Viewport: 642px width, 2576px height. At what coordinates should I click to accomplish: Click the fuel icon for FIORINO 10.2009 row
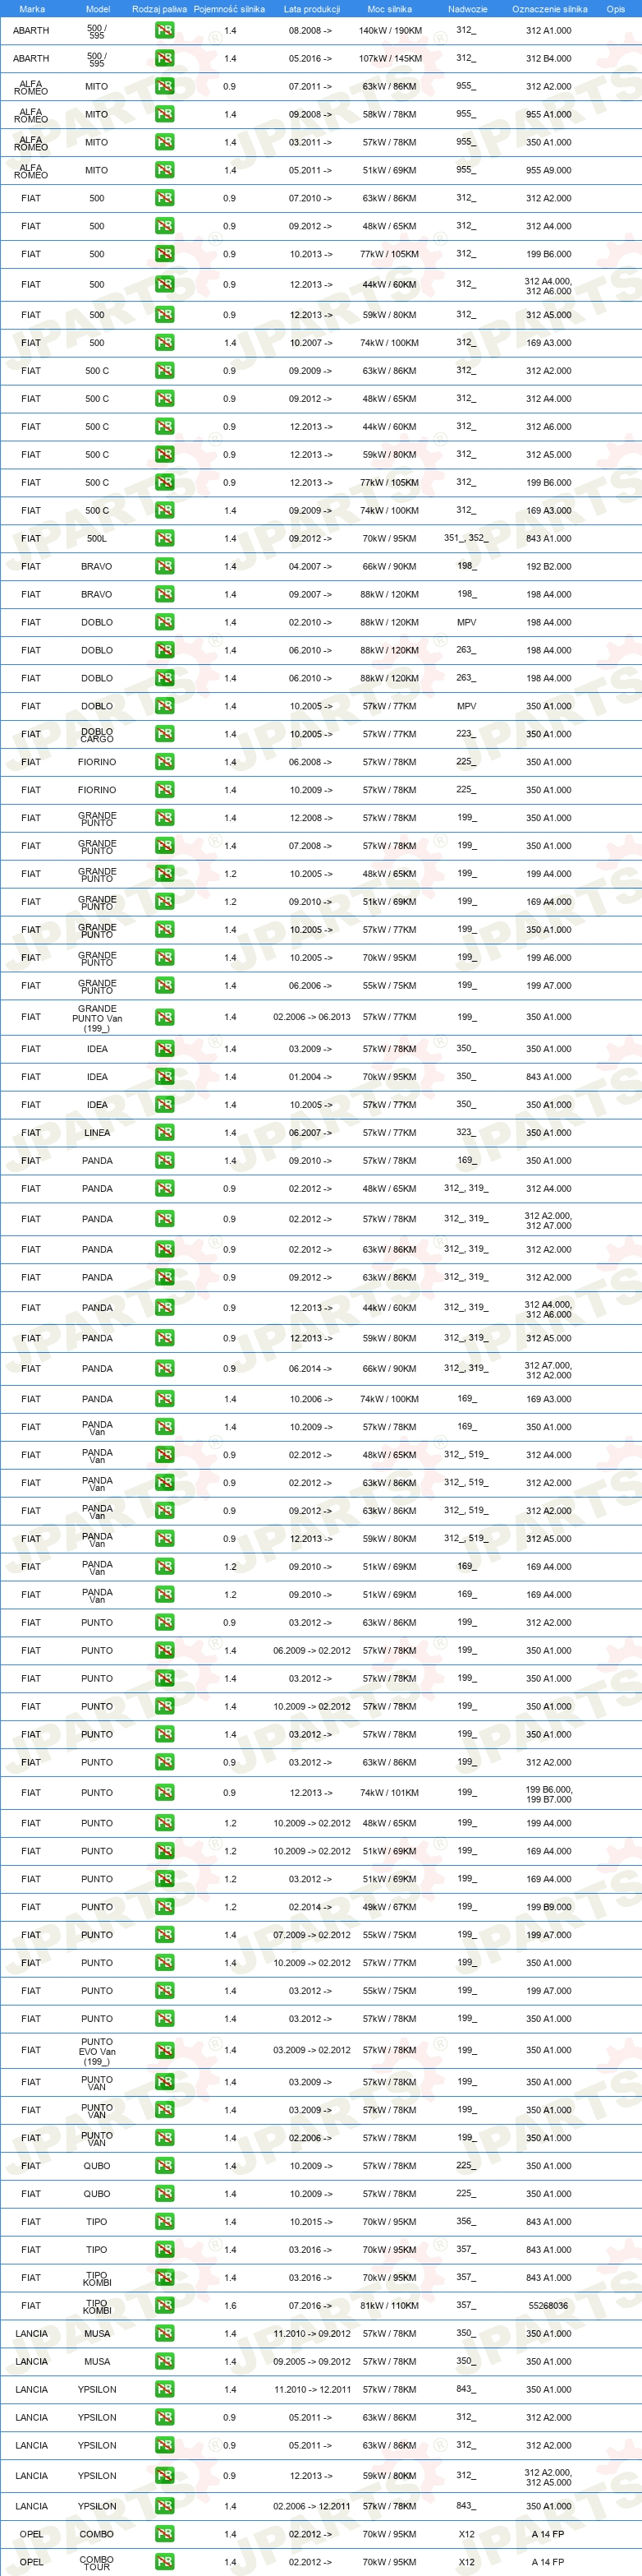[165, 790]
